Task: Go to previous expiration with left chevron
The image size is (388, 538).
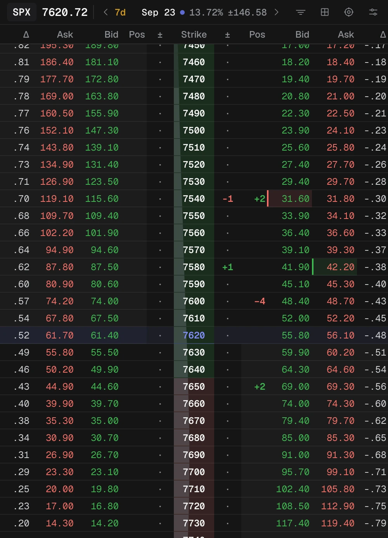Action: (x=106, y=12)
